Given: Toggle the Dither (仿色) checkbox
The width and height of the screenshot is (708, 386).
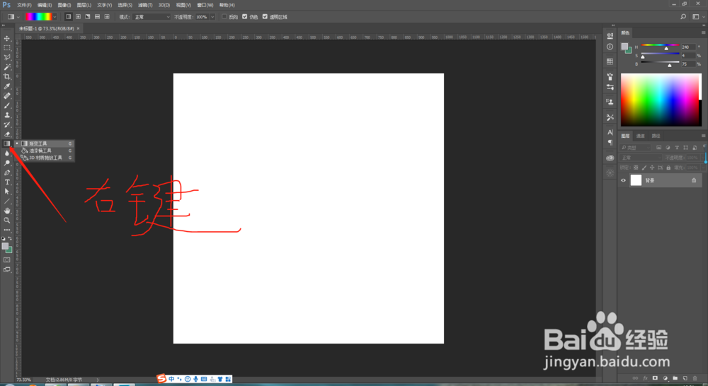Looking at the screenshot, I should [x=245, y=17].
